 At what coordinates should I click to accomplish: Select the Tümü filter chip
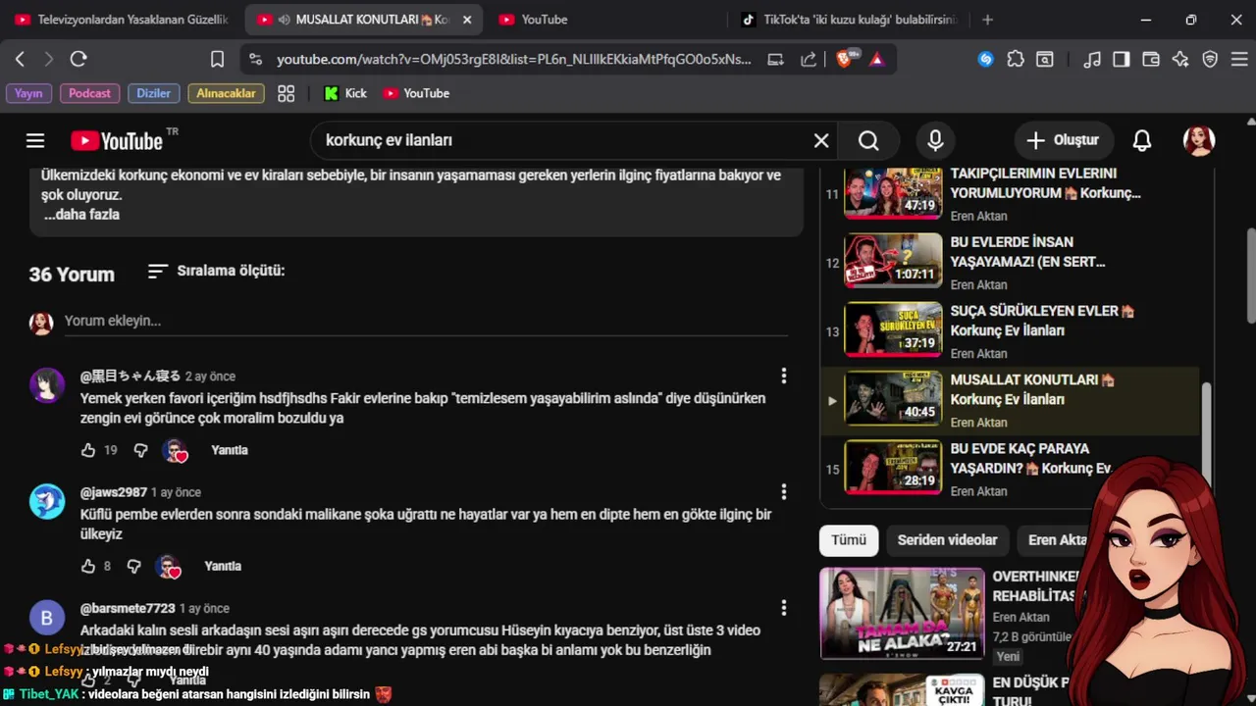coord(849,540)
